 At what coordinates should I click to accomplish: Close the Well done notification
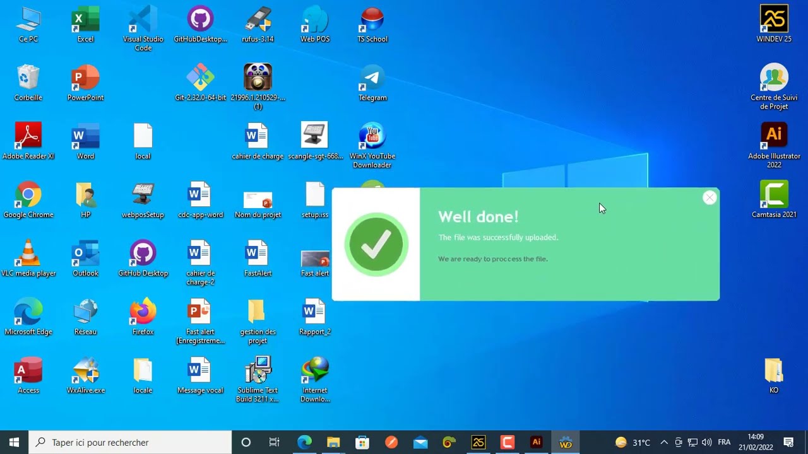click(x=710, y=198)
